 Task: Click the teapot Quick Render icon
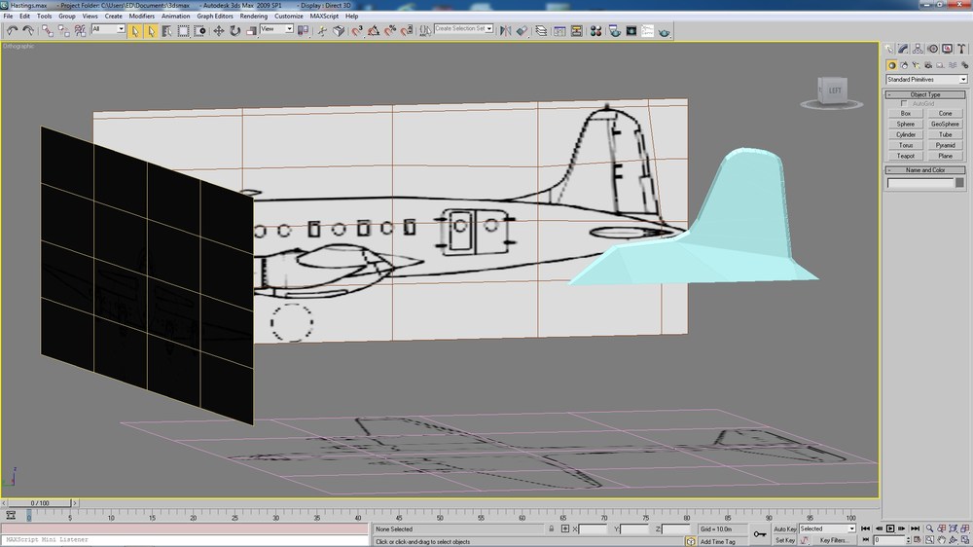pyautogui.click(x=665, y=30)
